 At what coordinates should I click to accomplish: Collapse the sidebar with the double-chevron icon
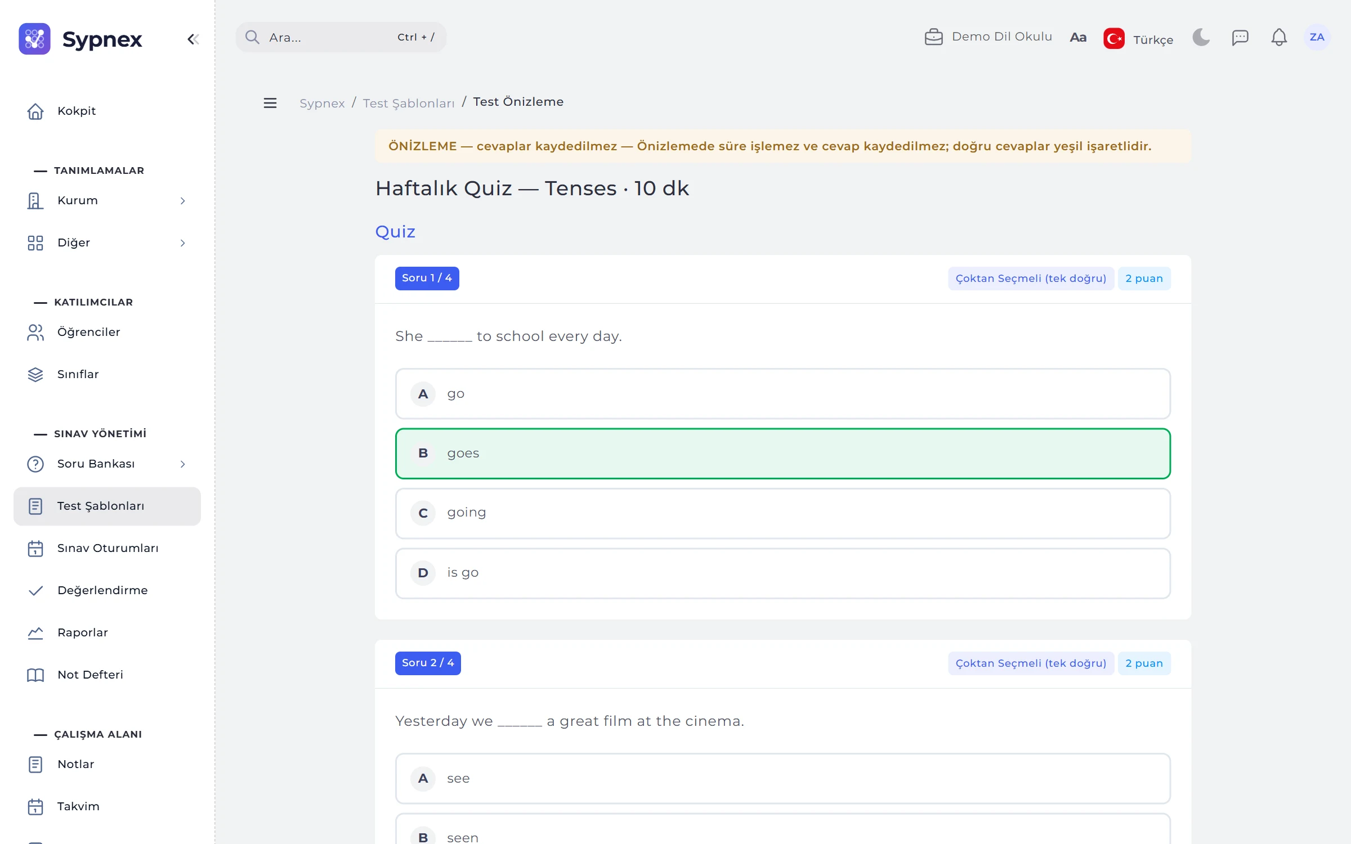[193, 39]
